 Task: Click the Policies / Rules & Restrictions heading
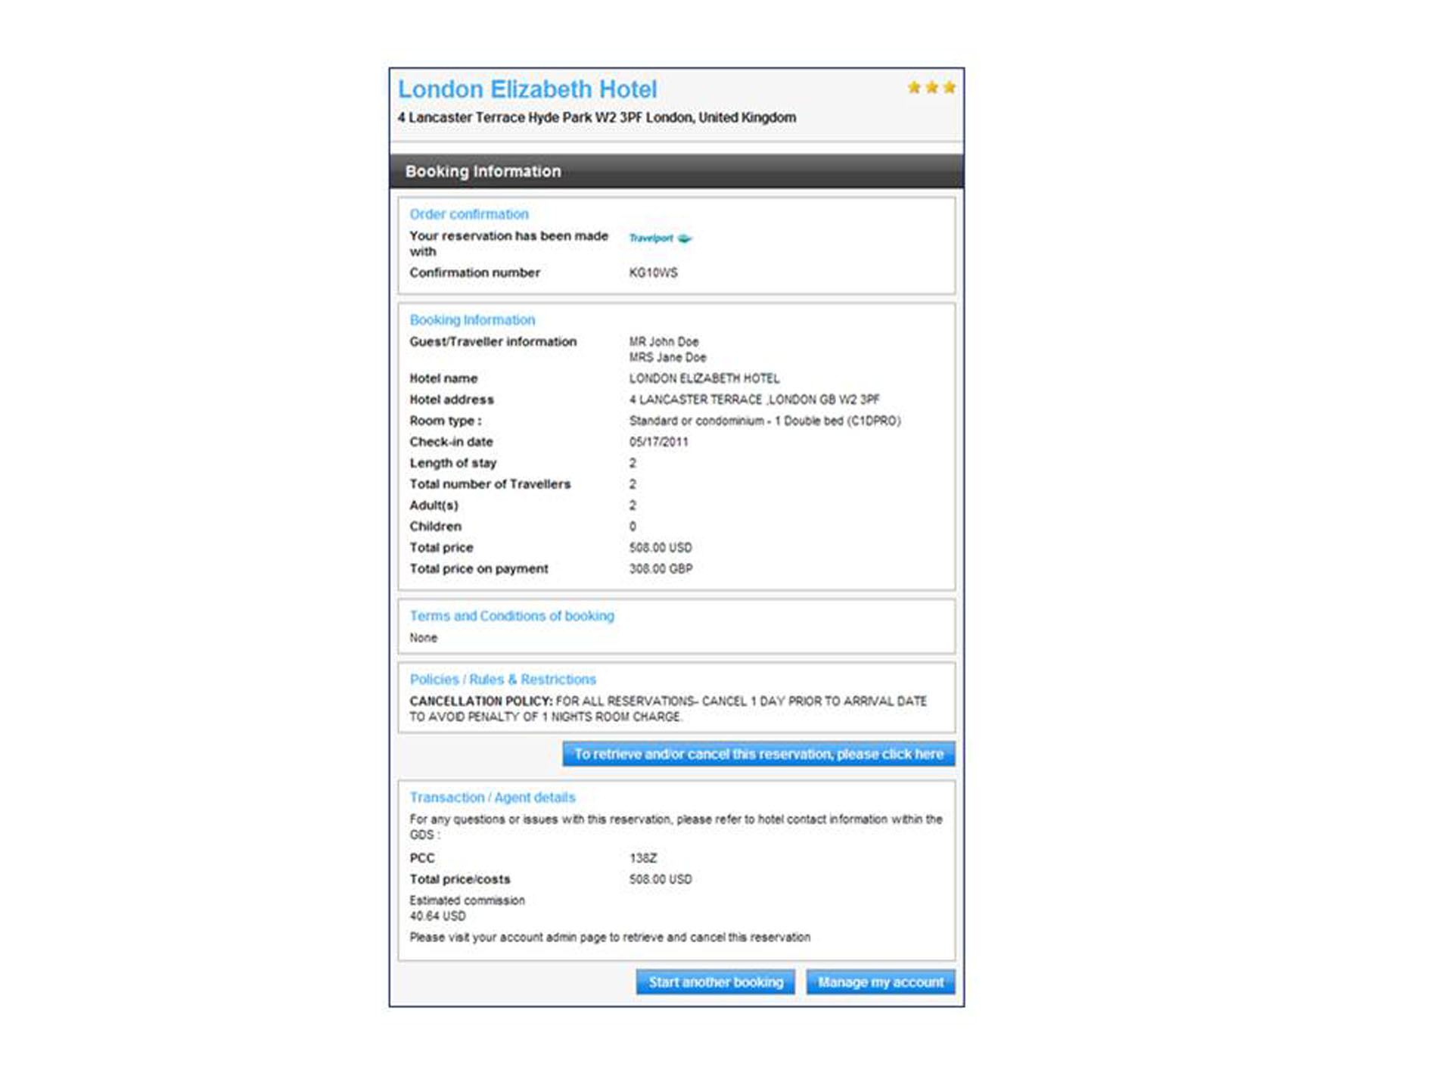tap(502, 680)
